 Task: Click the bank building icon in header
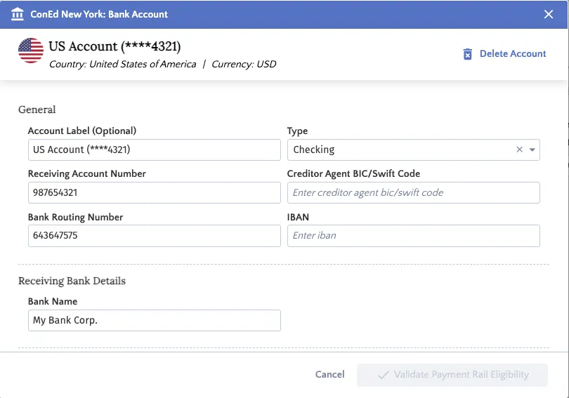tap(17, 15)
